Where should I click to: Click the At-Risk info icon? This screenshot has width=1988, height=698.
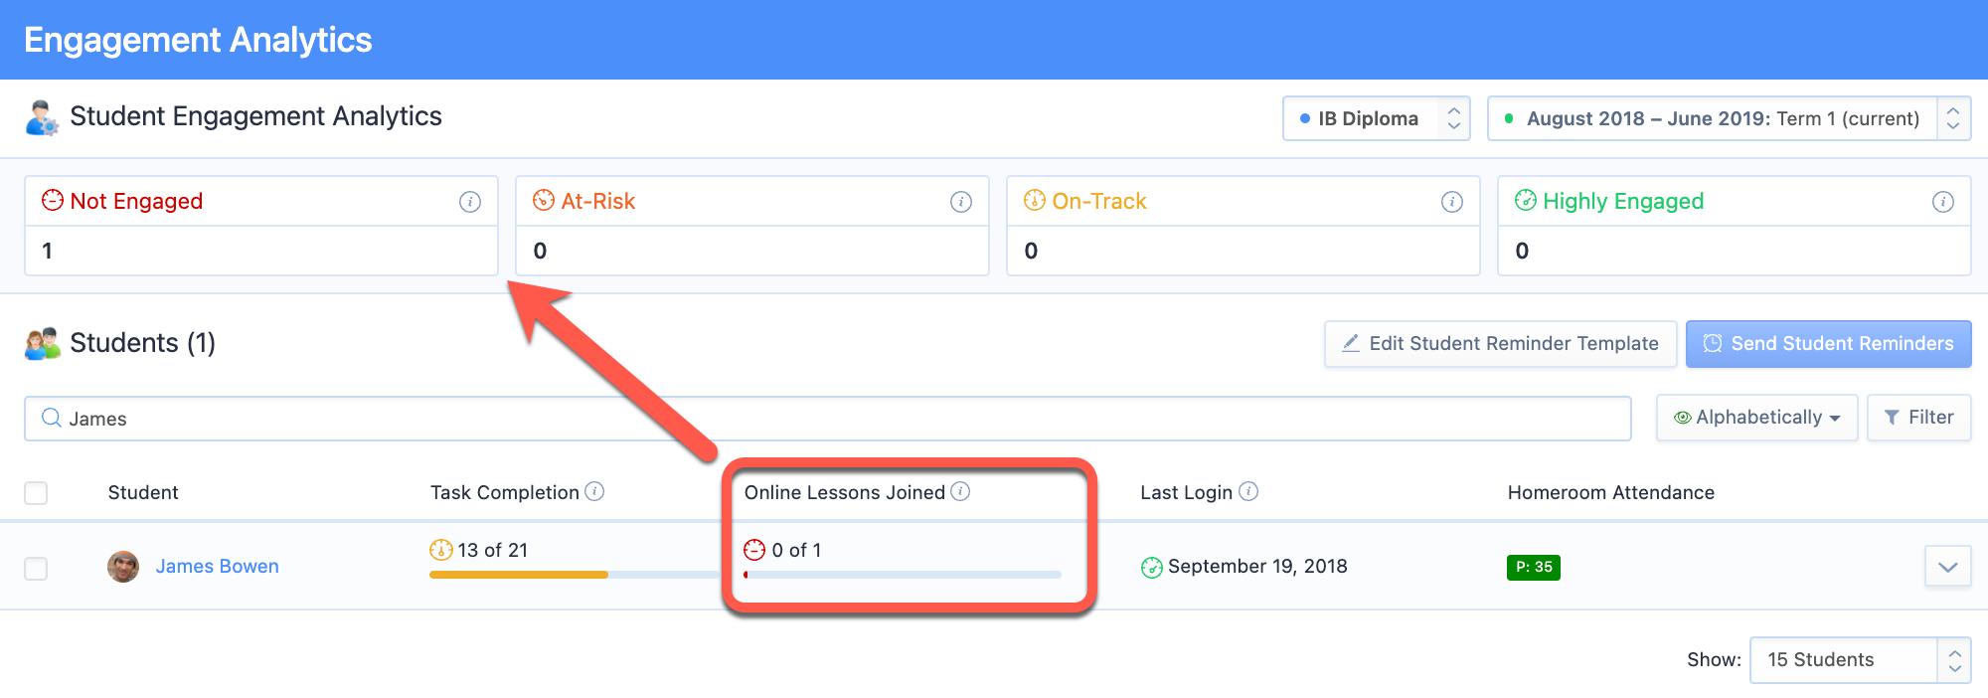point(961,202)
